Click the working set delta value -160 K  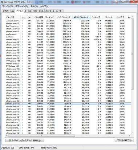98,37
